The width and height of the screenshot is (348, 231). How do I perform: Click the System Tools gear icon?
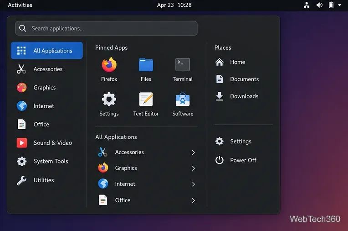pyautogui.click(x=22, y=161)
